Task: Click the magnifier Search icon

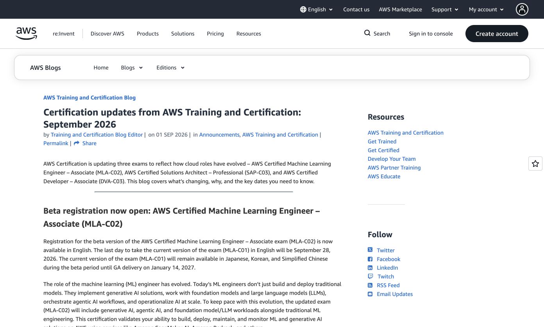Action: 367,33
